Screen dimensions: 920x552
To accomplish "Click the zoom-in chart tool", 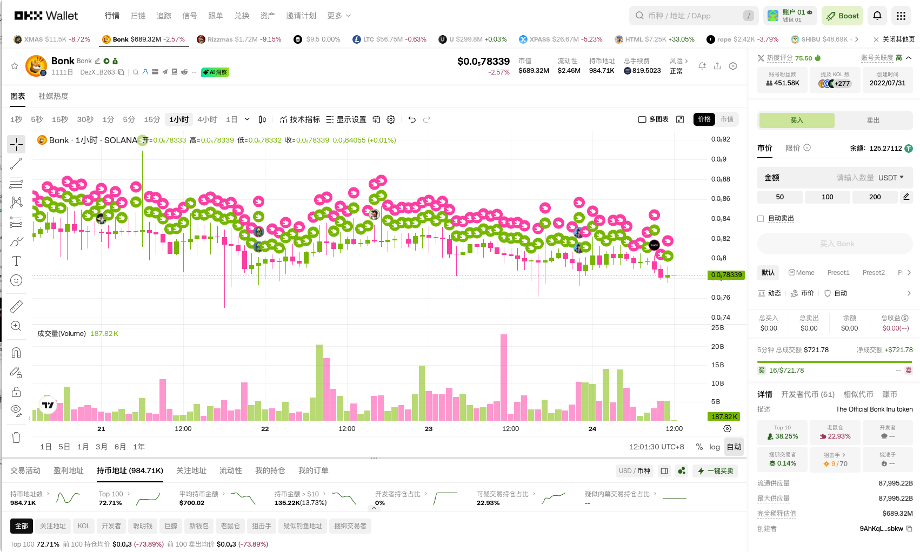I will coord(16,326).
